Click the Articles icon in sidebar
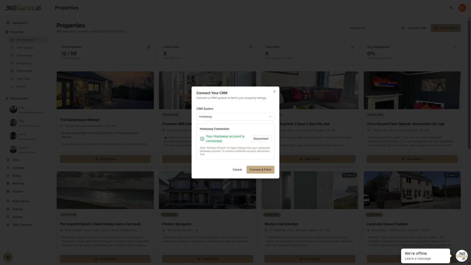 pyautogui.click(x=8, y=217)
